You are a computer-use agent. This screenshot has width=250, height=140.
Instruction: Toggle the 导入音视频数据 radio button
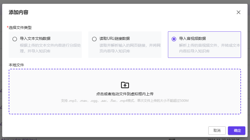point(174,39)
